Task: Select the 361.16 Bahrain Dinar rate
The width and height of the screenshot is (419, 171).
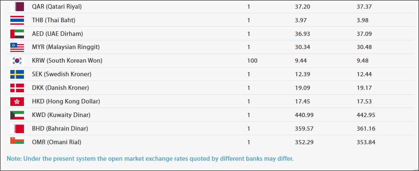Action: (365, 129)
